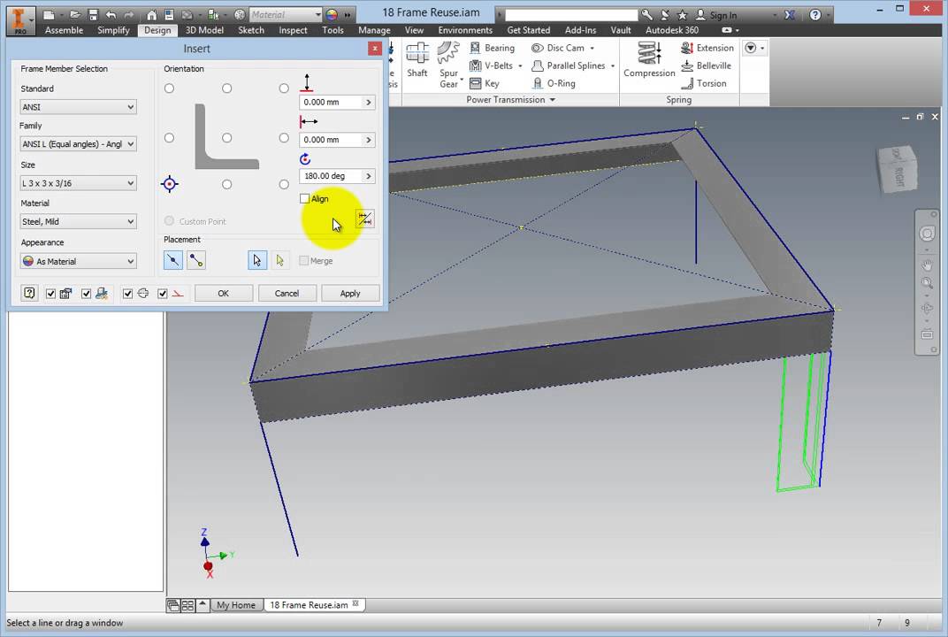Choose Insert Members Between Points placement

(x=196, y=260)
